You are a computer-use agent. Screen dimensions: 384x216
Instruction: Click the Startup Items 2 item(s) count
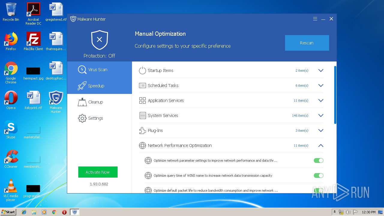click(302, 70)
